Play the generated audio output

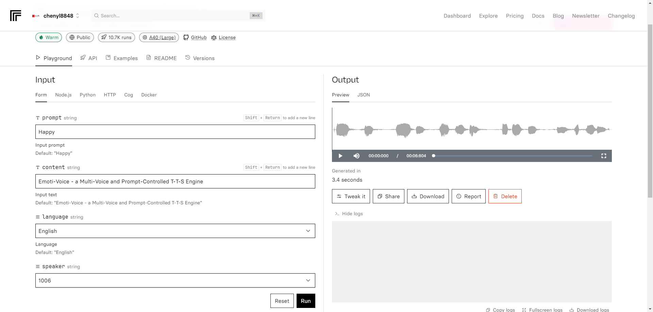[340, 156]
